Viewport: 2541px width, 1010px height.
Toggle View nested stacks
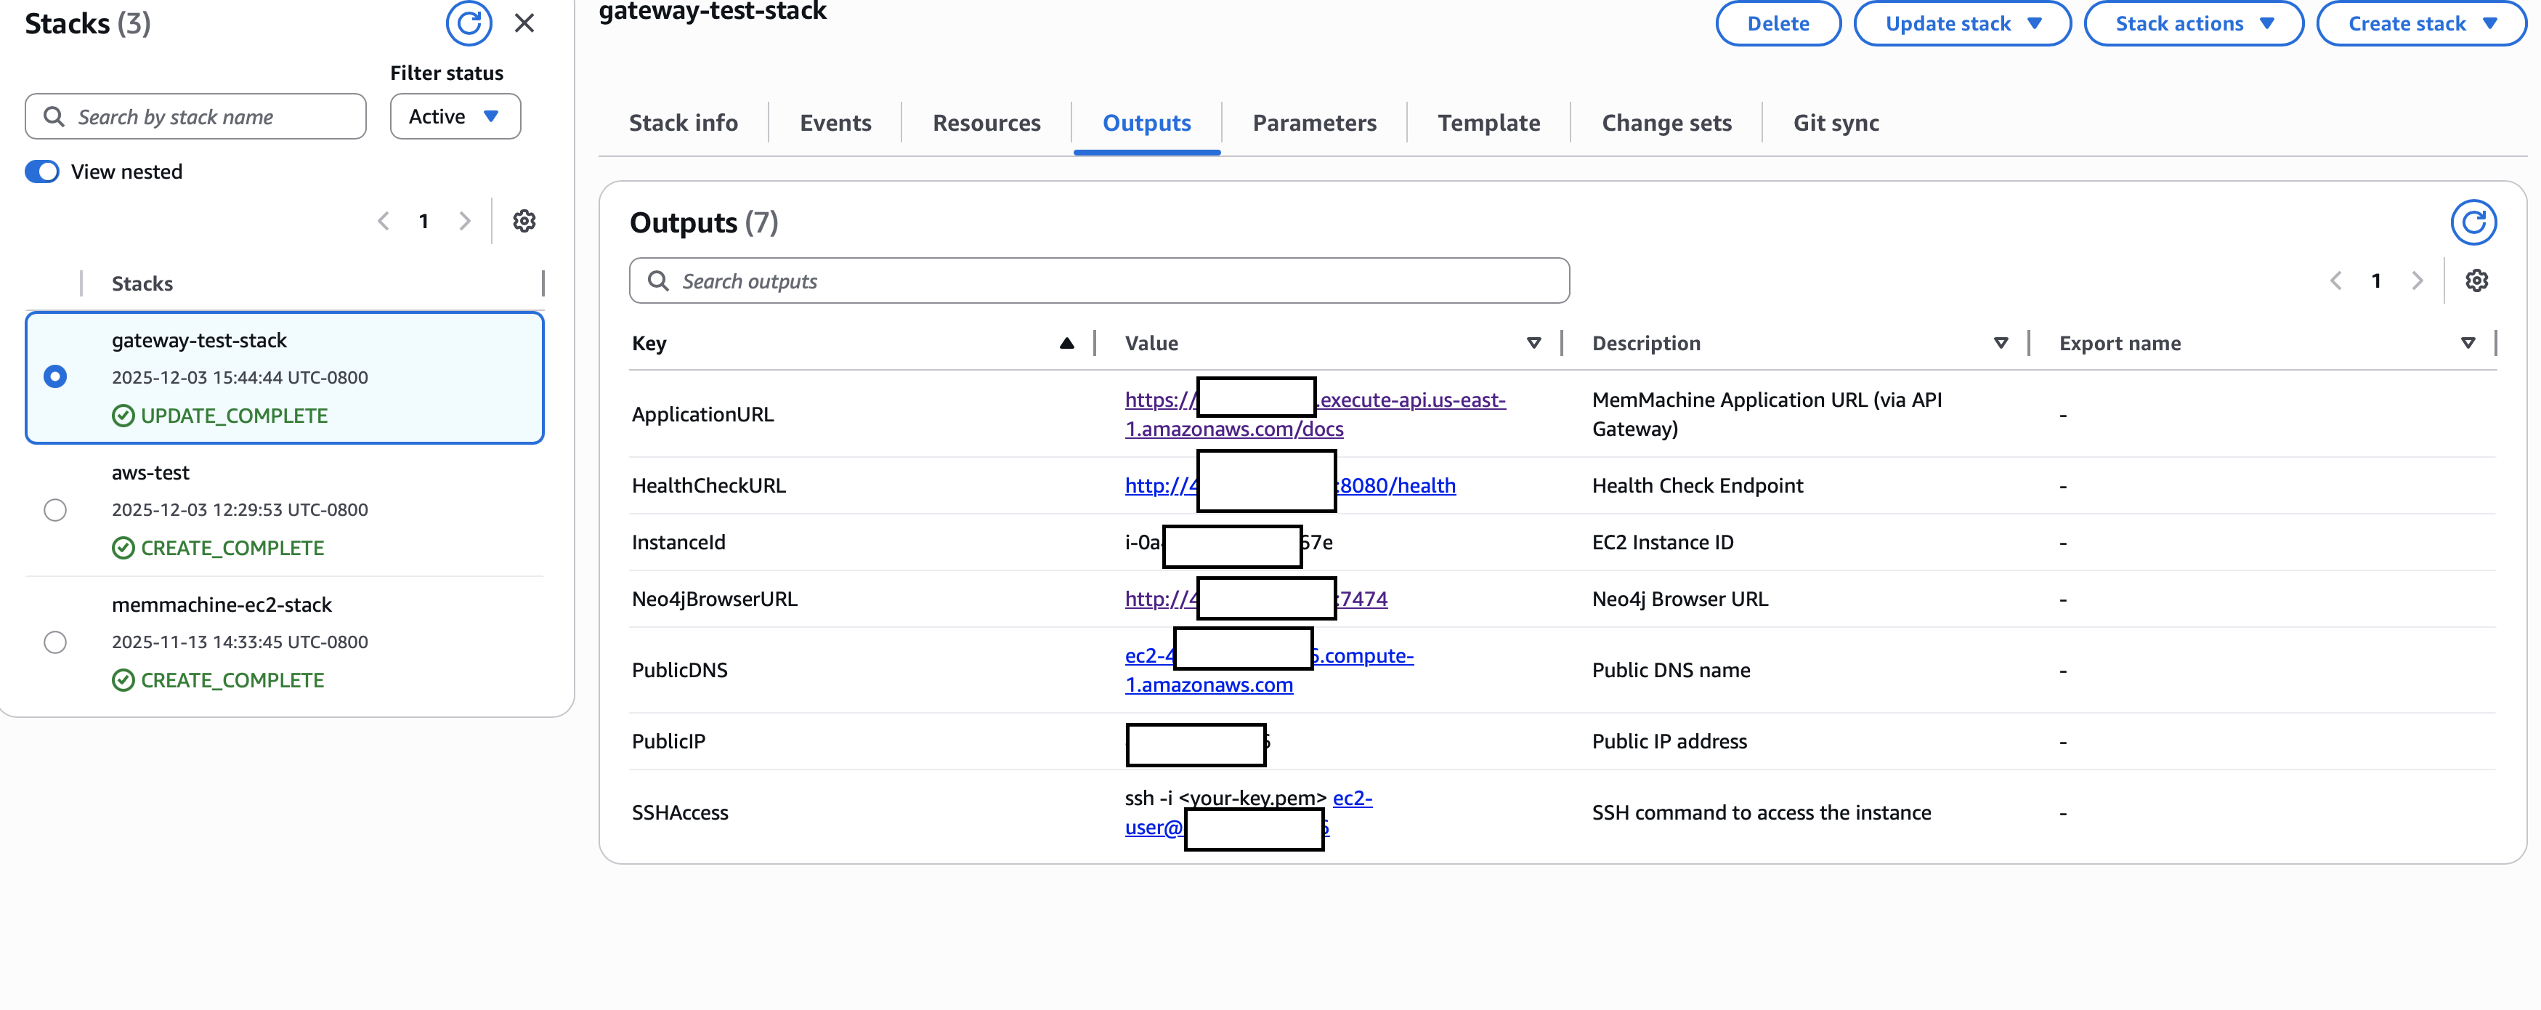(x=42, y=171)
